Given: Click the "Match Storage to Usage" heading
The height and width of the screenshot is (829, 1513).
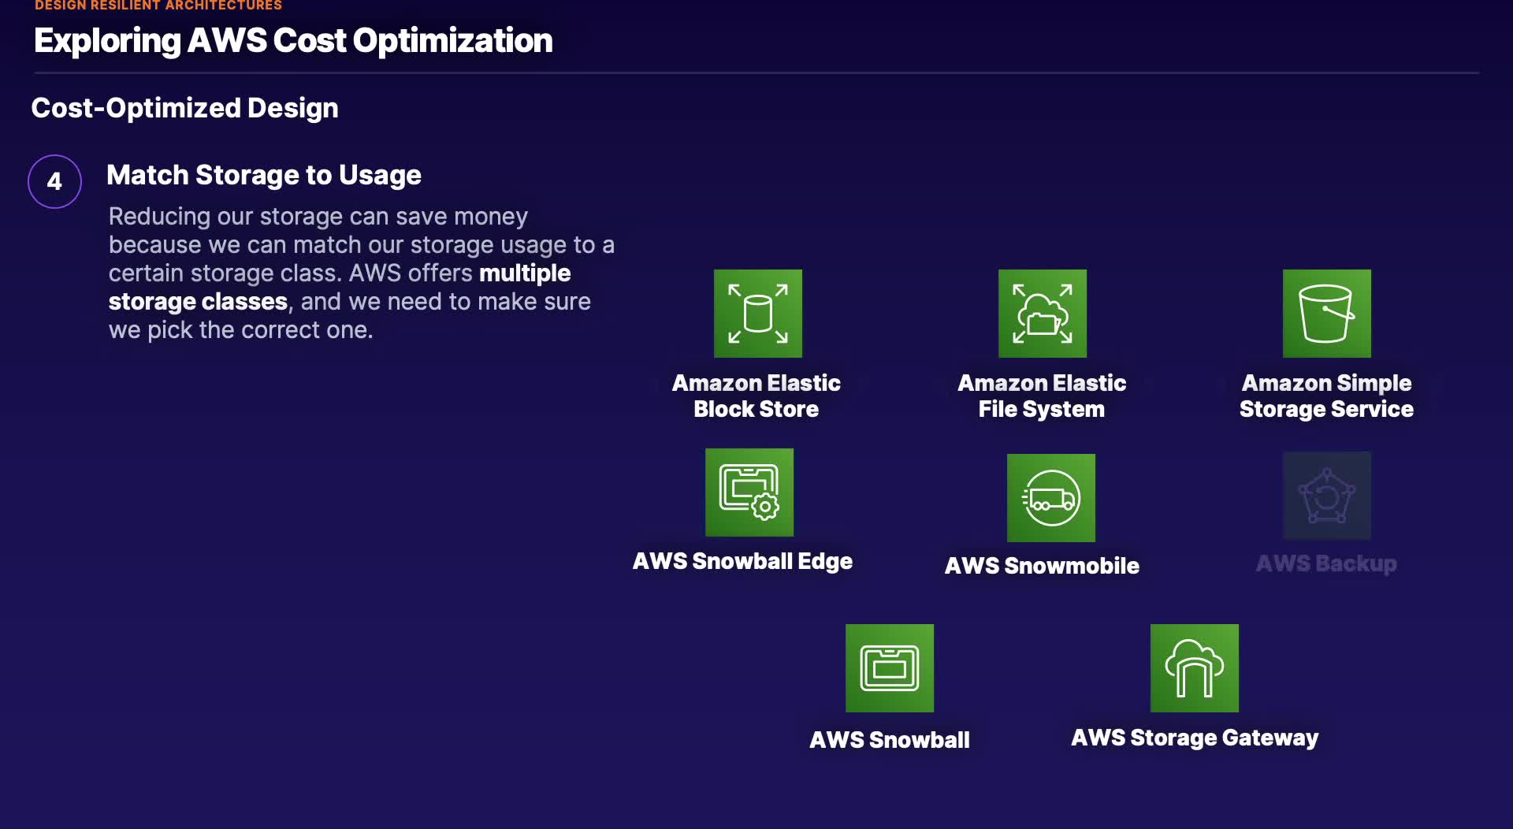Looking at the screenshot, I should tap(263, 175).
